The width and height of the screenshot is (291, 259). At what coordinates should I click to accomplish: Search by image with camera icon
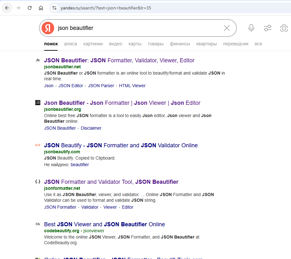pos(284,28)
